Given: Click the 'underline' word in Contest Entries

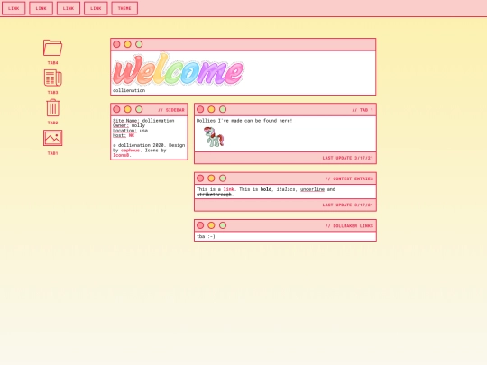Looking at the screenshot, I should coord(312,189).
